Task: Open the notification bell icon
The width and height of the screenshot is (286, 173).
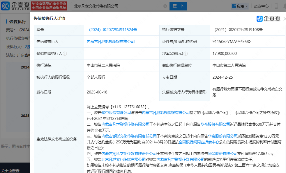Action: coord(284,6)
